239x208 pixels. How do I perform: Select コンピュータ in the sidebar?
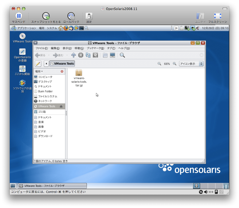point(49,77)
